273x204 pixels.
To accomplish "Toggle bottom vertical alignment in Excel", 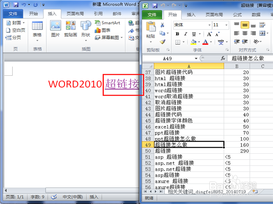I will pos(253,25).
